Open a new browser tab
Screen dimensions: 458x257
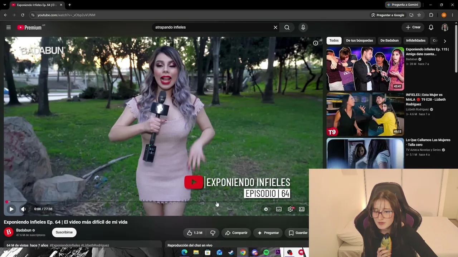coord(69,5)
